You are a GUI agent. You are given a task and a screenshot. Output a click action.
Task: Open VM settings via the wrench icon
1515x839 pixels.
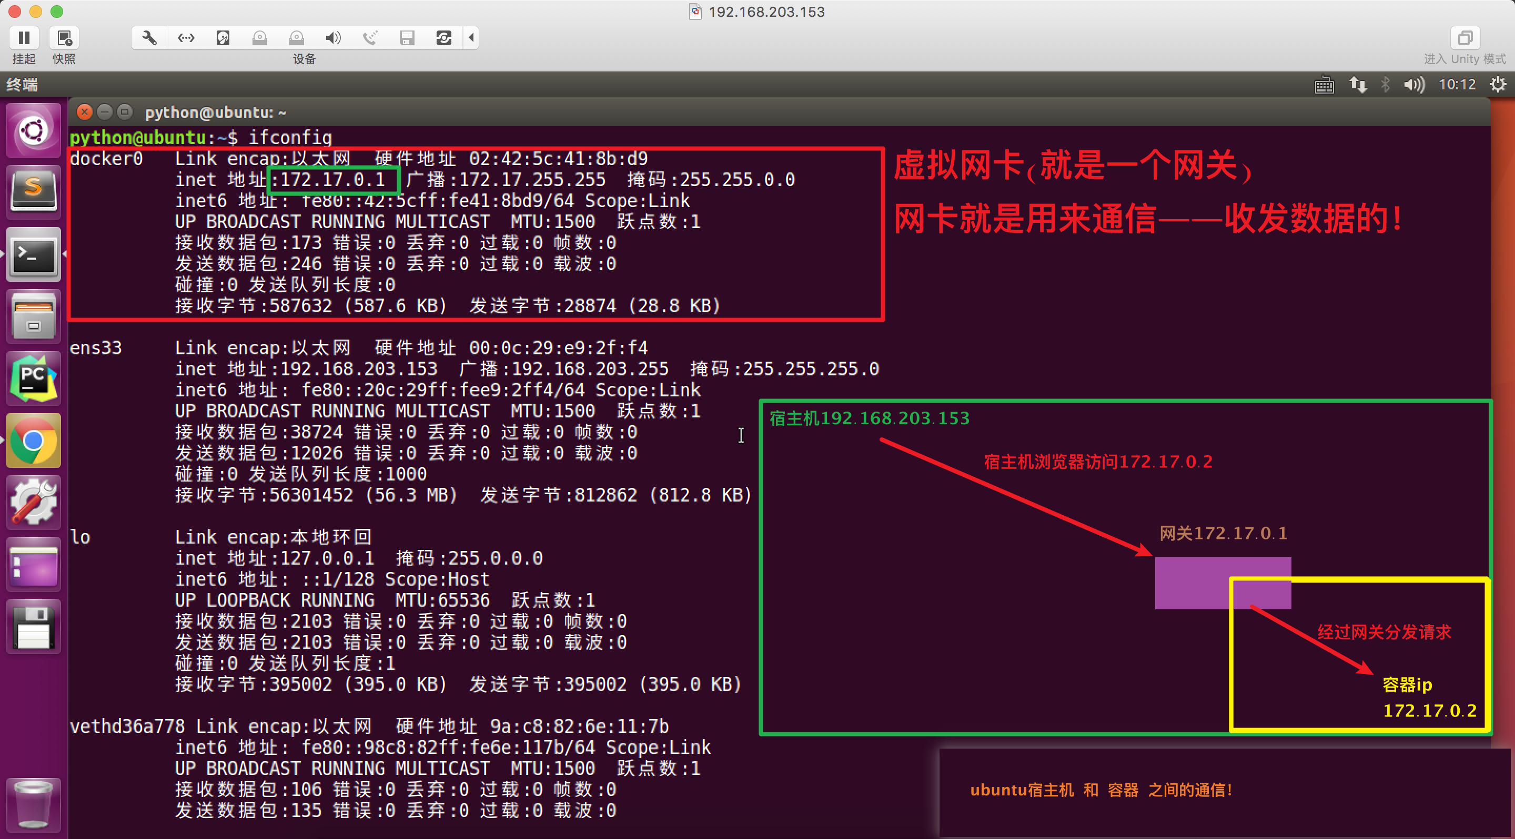click(149, 38)
